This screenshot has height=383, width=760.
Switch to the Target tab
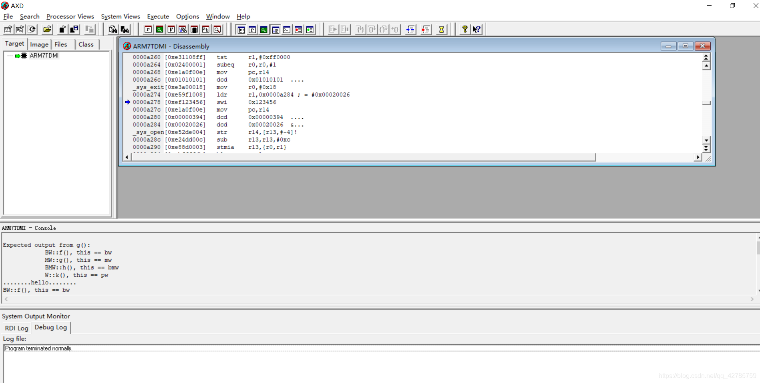(x=14, y=44)
